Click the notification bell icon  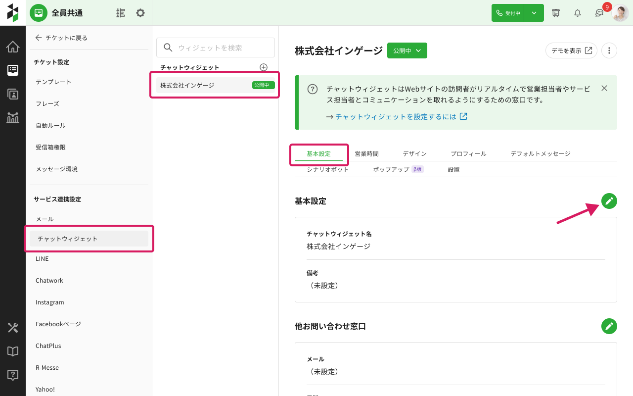click(577, 13)
